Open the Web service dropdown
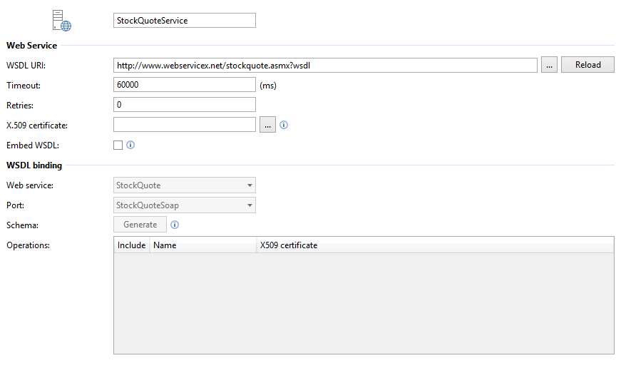Viewport: 621px width, 368px height. click(x=184, y=185)
